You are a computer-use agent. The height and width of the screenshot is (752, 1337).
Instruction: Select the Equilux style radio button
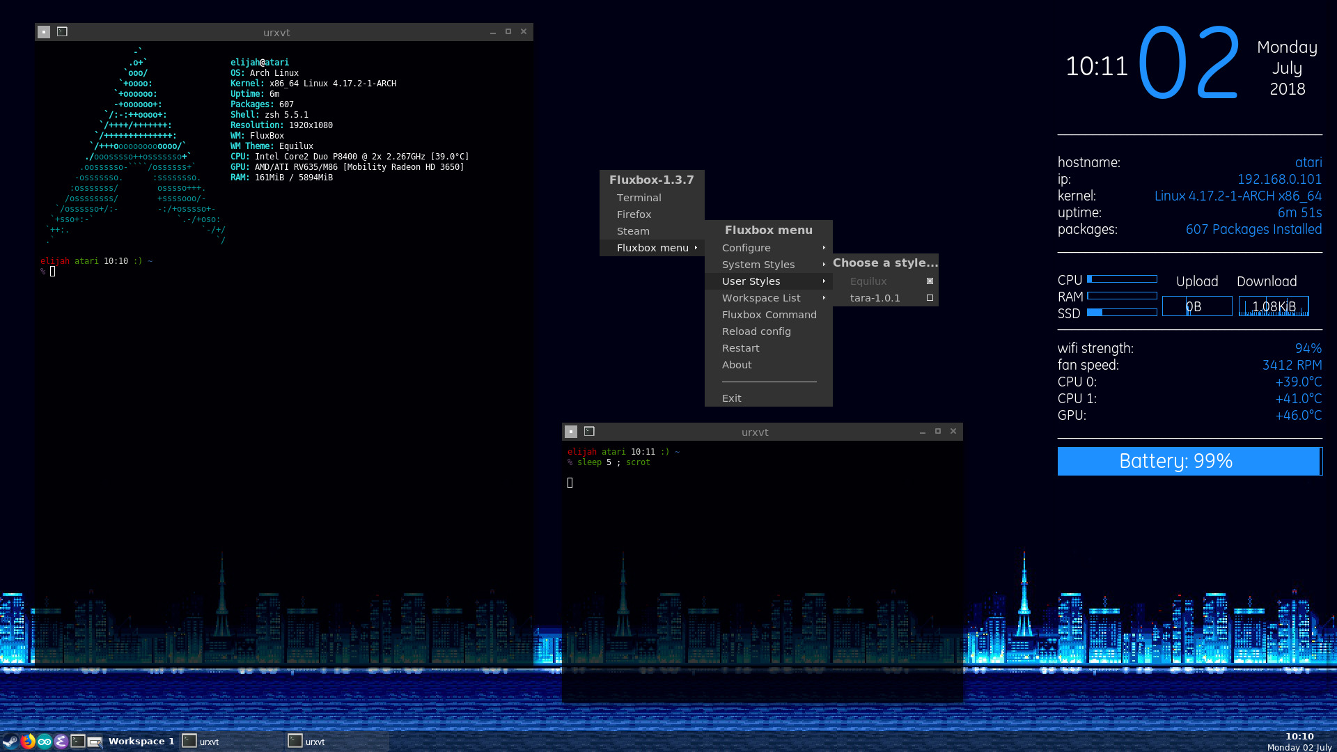tap(930, 281)
